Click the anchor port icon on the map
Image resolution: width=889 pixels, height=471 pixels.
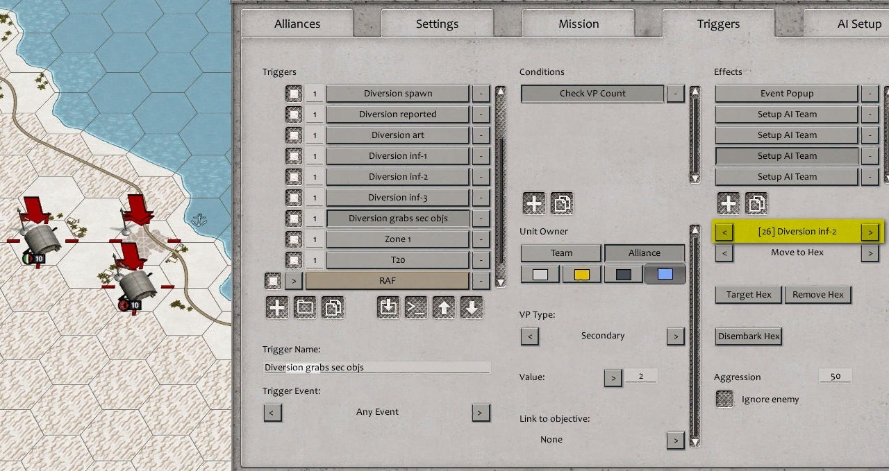point(200,221)
